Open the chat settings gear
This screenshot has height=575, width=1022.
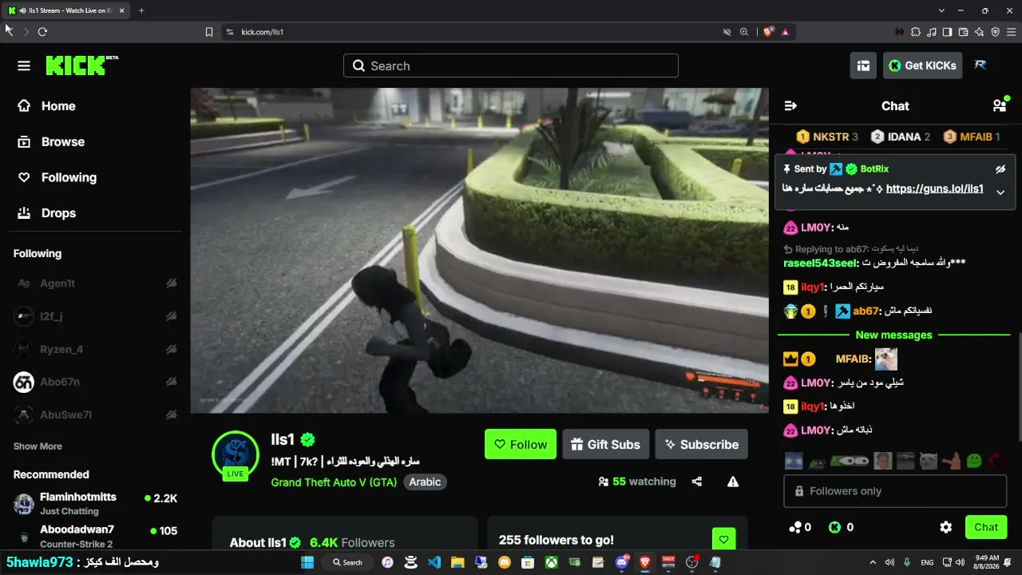pyautogui.click(x=946, y=527)
